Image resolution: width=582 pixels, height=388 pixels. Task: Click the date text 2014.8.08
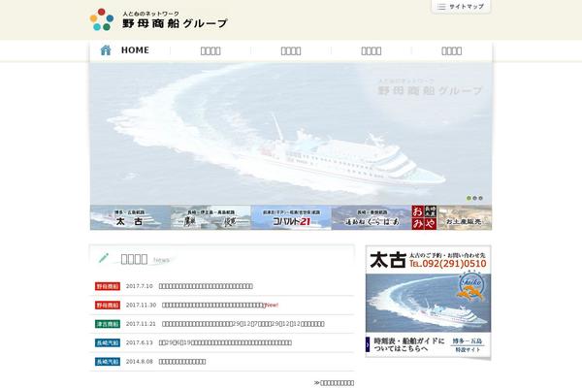coord(139,362)
